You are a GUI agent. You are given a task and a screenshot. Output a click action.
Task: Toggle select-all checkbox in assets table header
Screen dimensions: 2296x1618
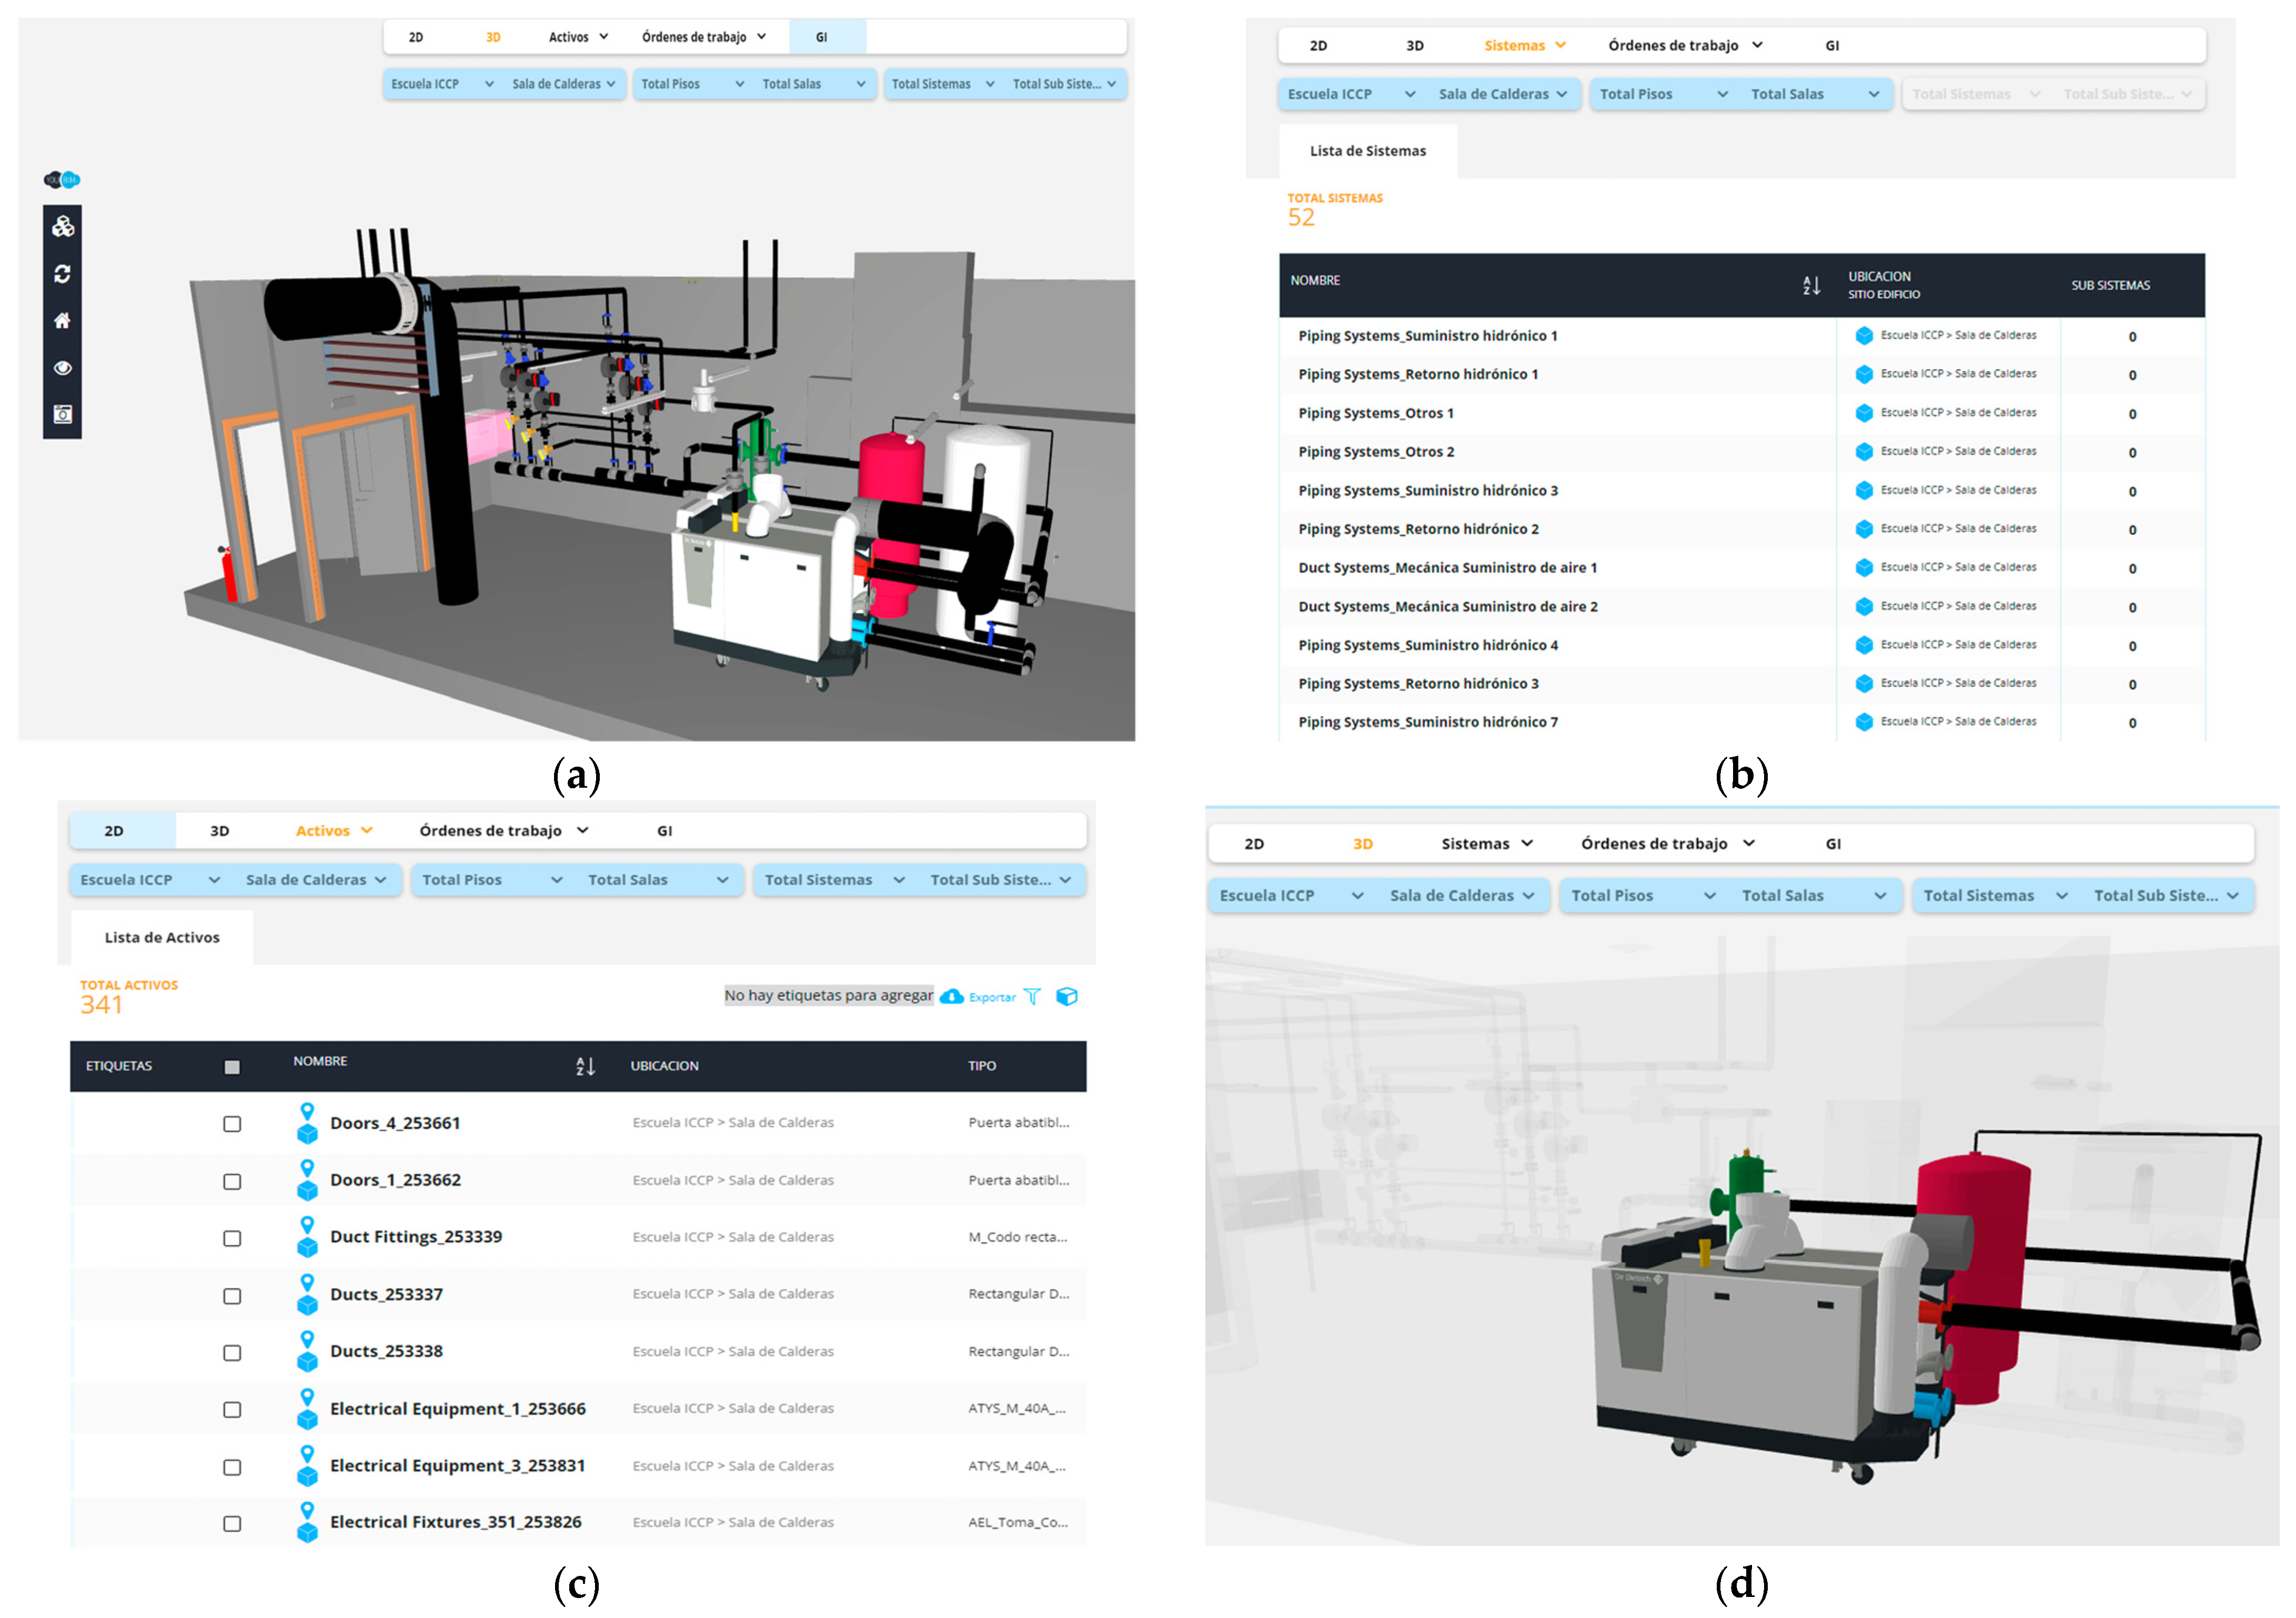coord(232,1067)
